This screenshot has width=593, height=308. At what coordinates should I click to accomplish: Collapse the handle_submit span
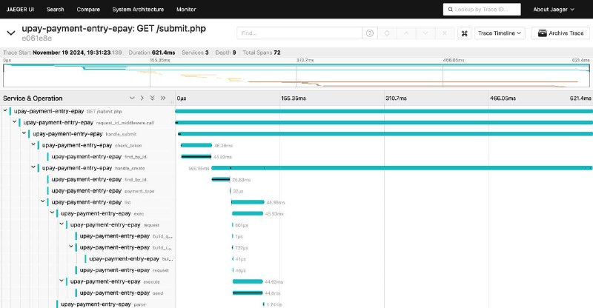tap(24, 133)
